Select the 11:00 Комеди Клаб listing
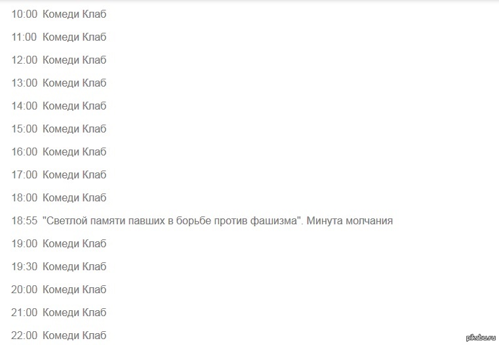Viewport: 499px width, 345px height. 59,37
